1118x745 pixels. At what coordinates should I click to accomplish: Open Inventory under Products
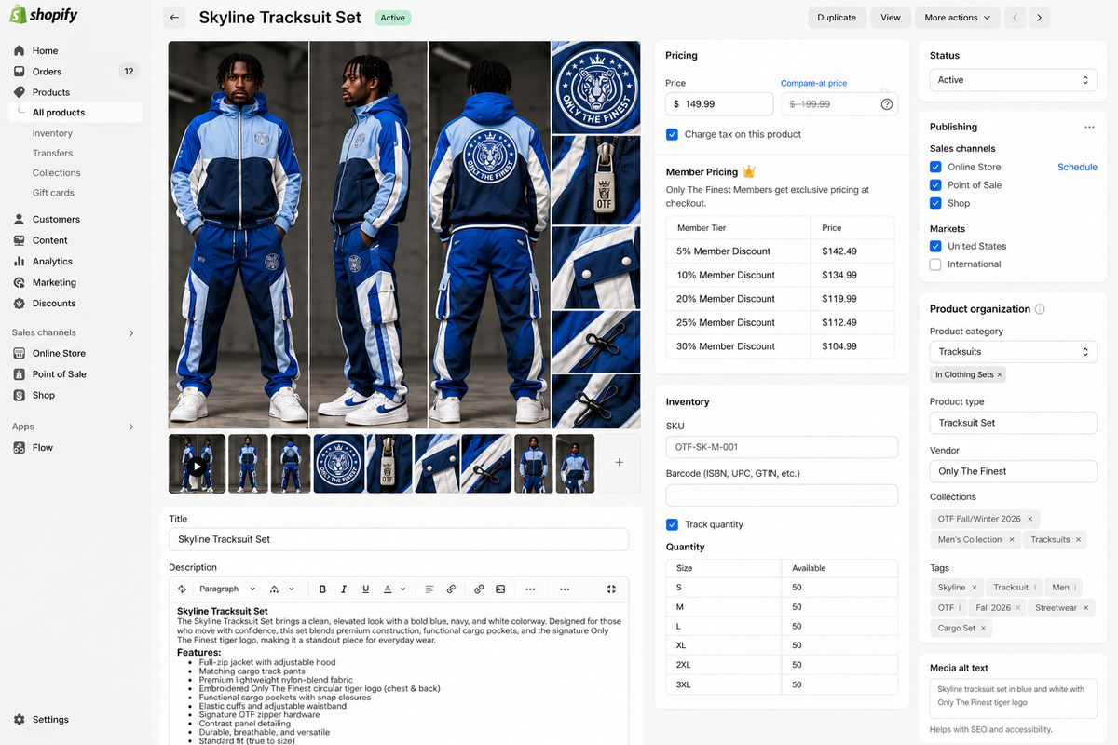[x=52, y=133]
